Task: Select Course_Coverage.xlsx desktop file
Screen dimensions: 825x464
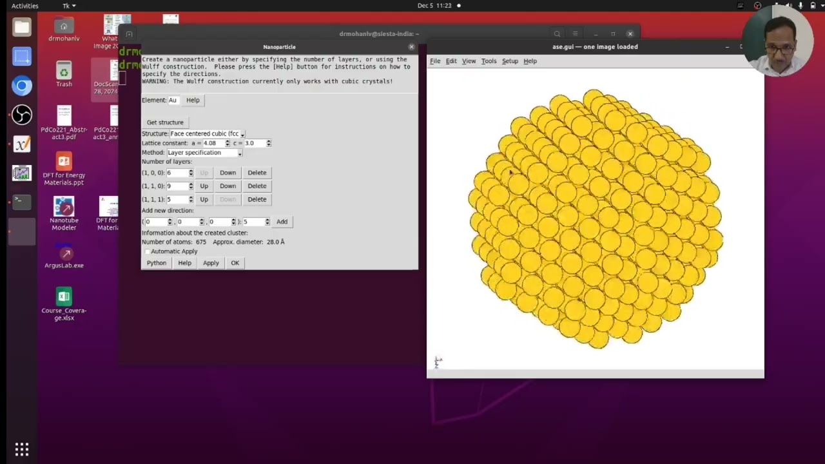Action: tap(64, 304)
